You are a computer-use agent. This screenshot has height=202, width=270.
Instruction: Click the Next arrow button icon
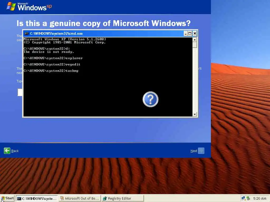(201, 151)
